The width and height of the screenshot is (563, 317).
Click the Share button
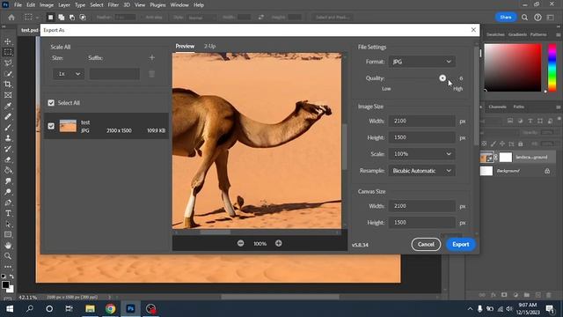[506, 18]
